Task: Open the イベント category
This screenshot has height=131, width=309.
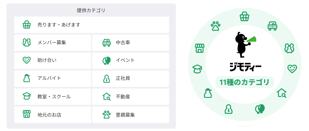Action: click(130, 61)
